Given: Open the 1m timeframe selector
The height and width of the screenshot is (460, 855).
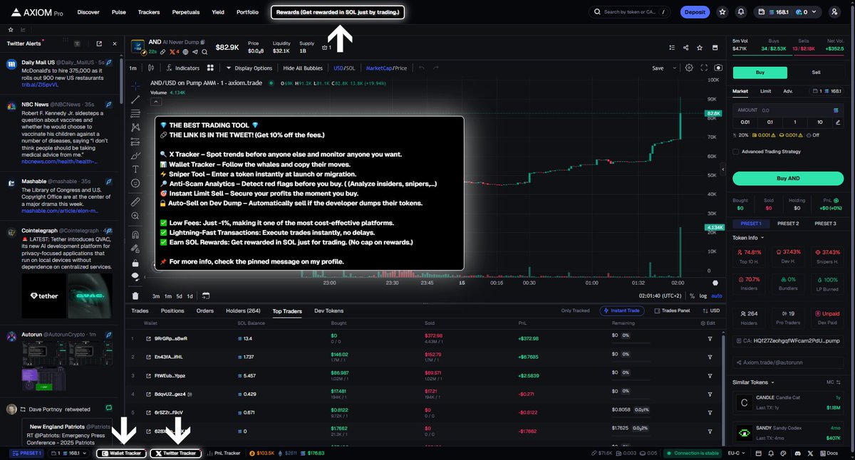Looking at the screenshot, I should [133, 68].
